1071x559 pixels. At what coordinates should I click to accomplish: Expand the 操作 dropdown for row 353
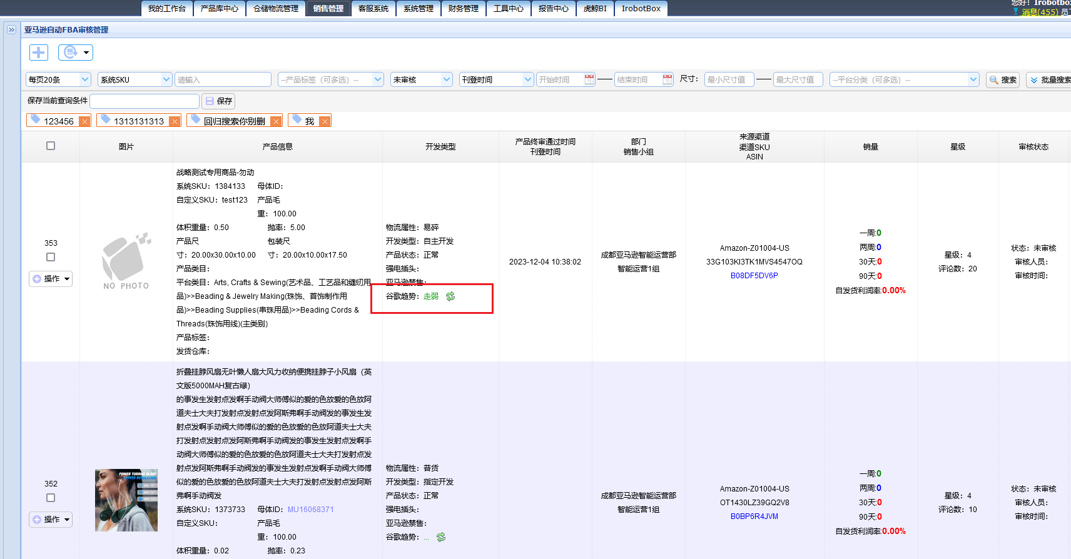tap(51, 279)
